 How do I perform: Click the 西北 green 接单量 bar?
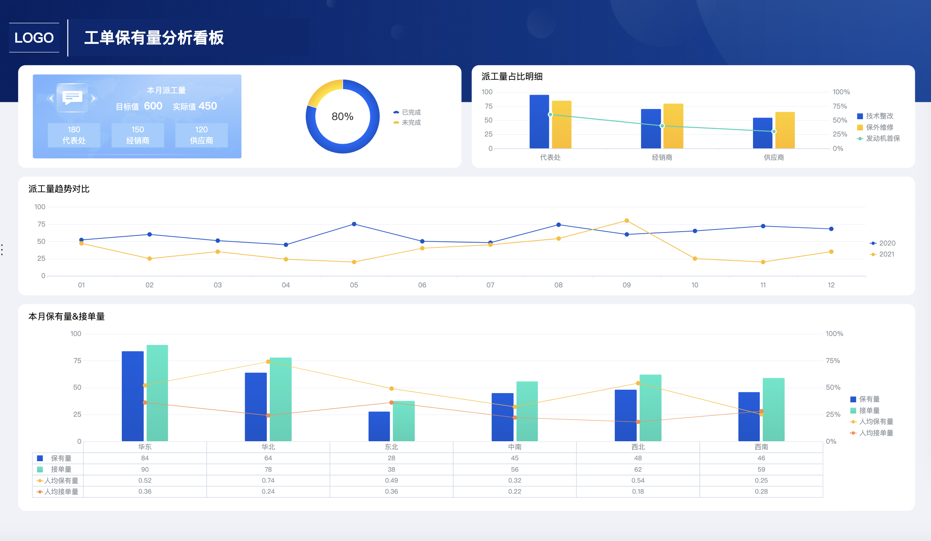[x=650, y=408]
